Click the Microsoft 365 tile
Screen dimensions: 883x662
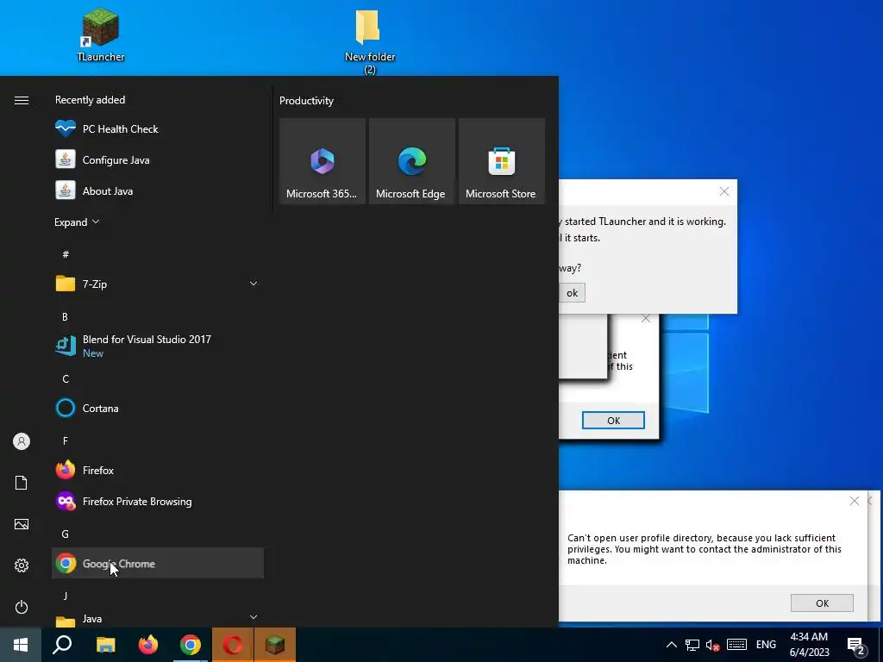323,161
